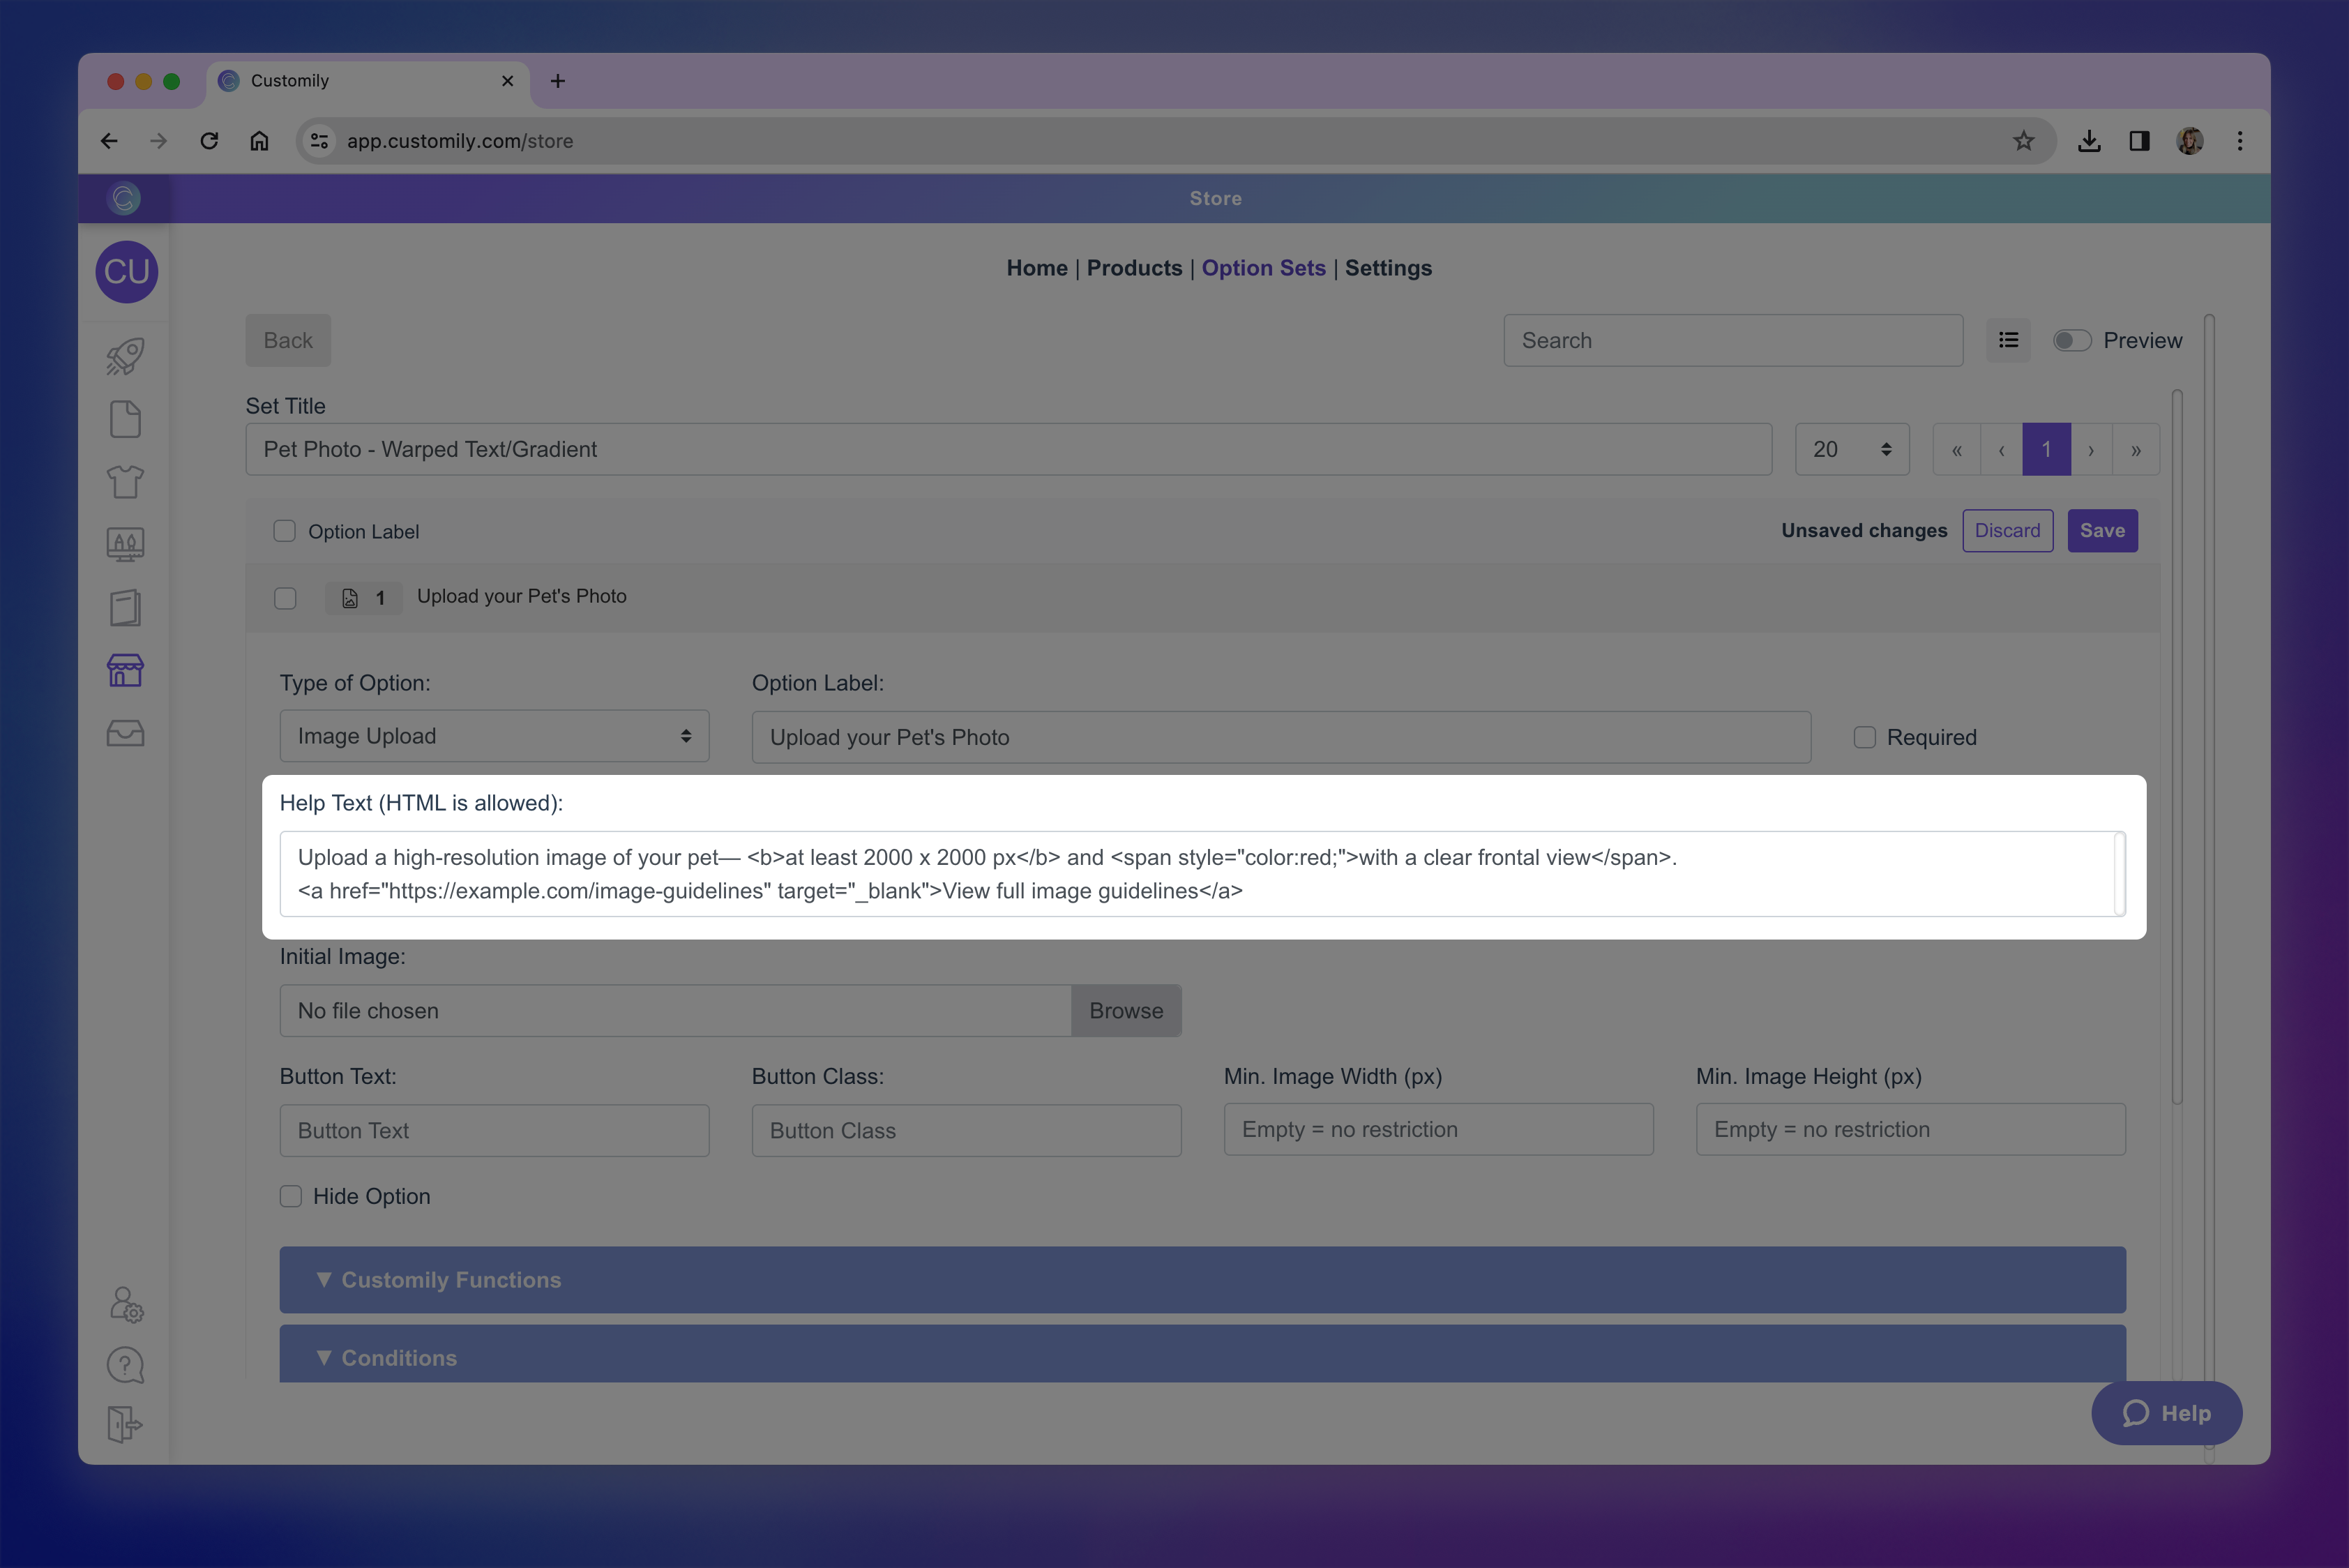Screen dimensions: 2349x1568
Task: Click the rocket icon in sidebar
Action: pyautogui.click(x=125, y=356)
